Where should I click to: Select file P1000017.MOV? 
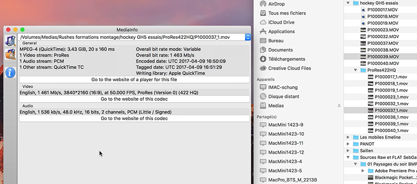coord(383,10)
